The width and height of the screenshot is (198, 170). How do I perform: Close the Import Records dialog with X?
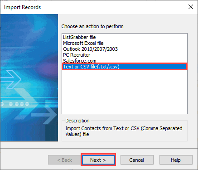(x=191, y=7)
